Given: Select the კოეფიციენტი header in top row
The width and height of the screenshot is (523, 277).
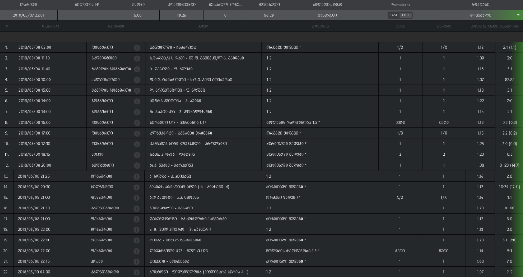Looking at the screenshot, I should tap(182, 5).
